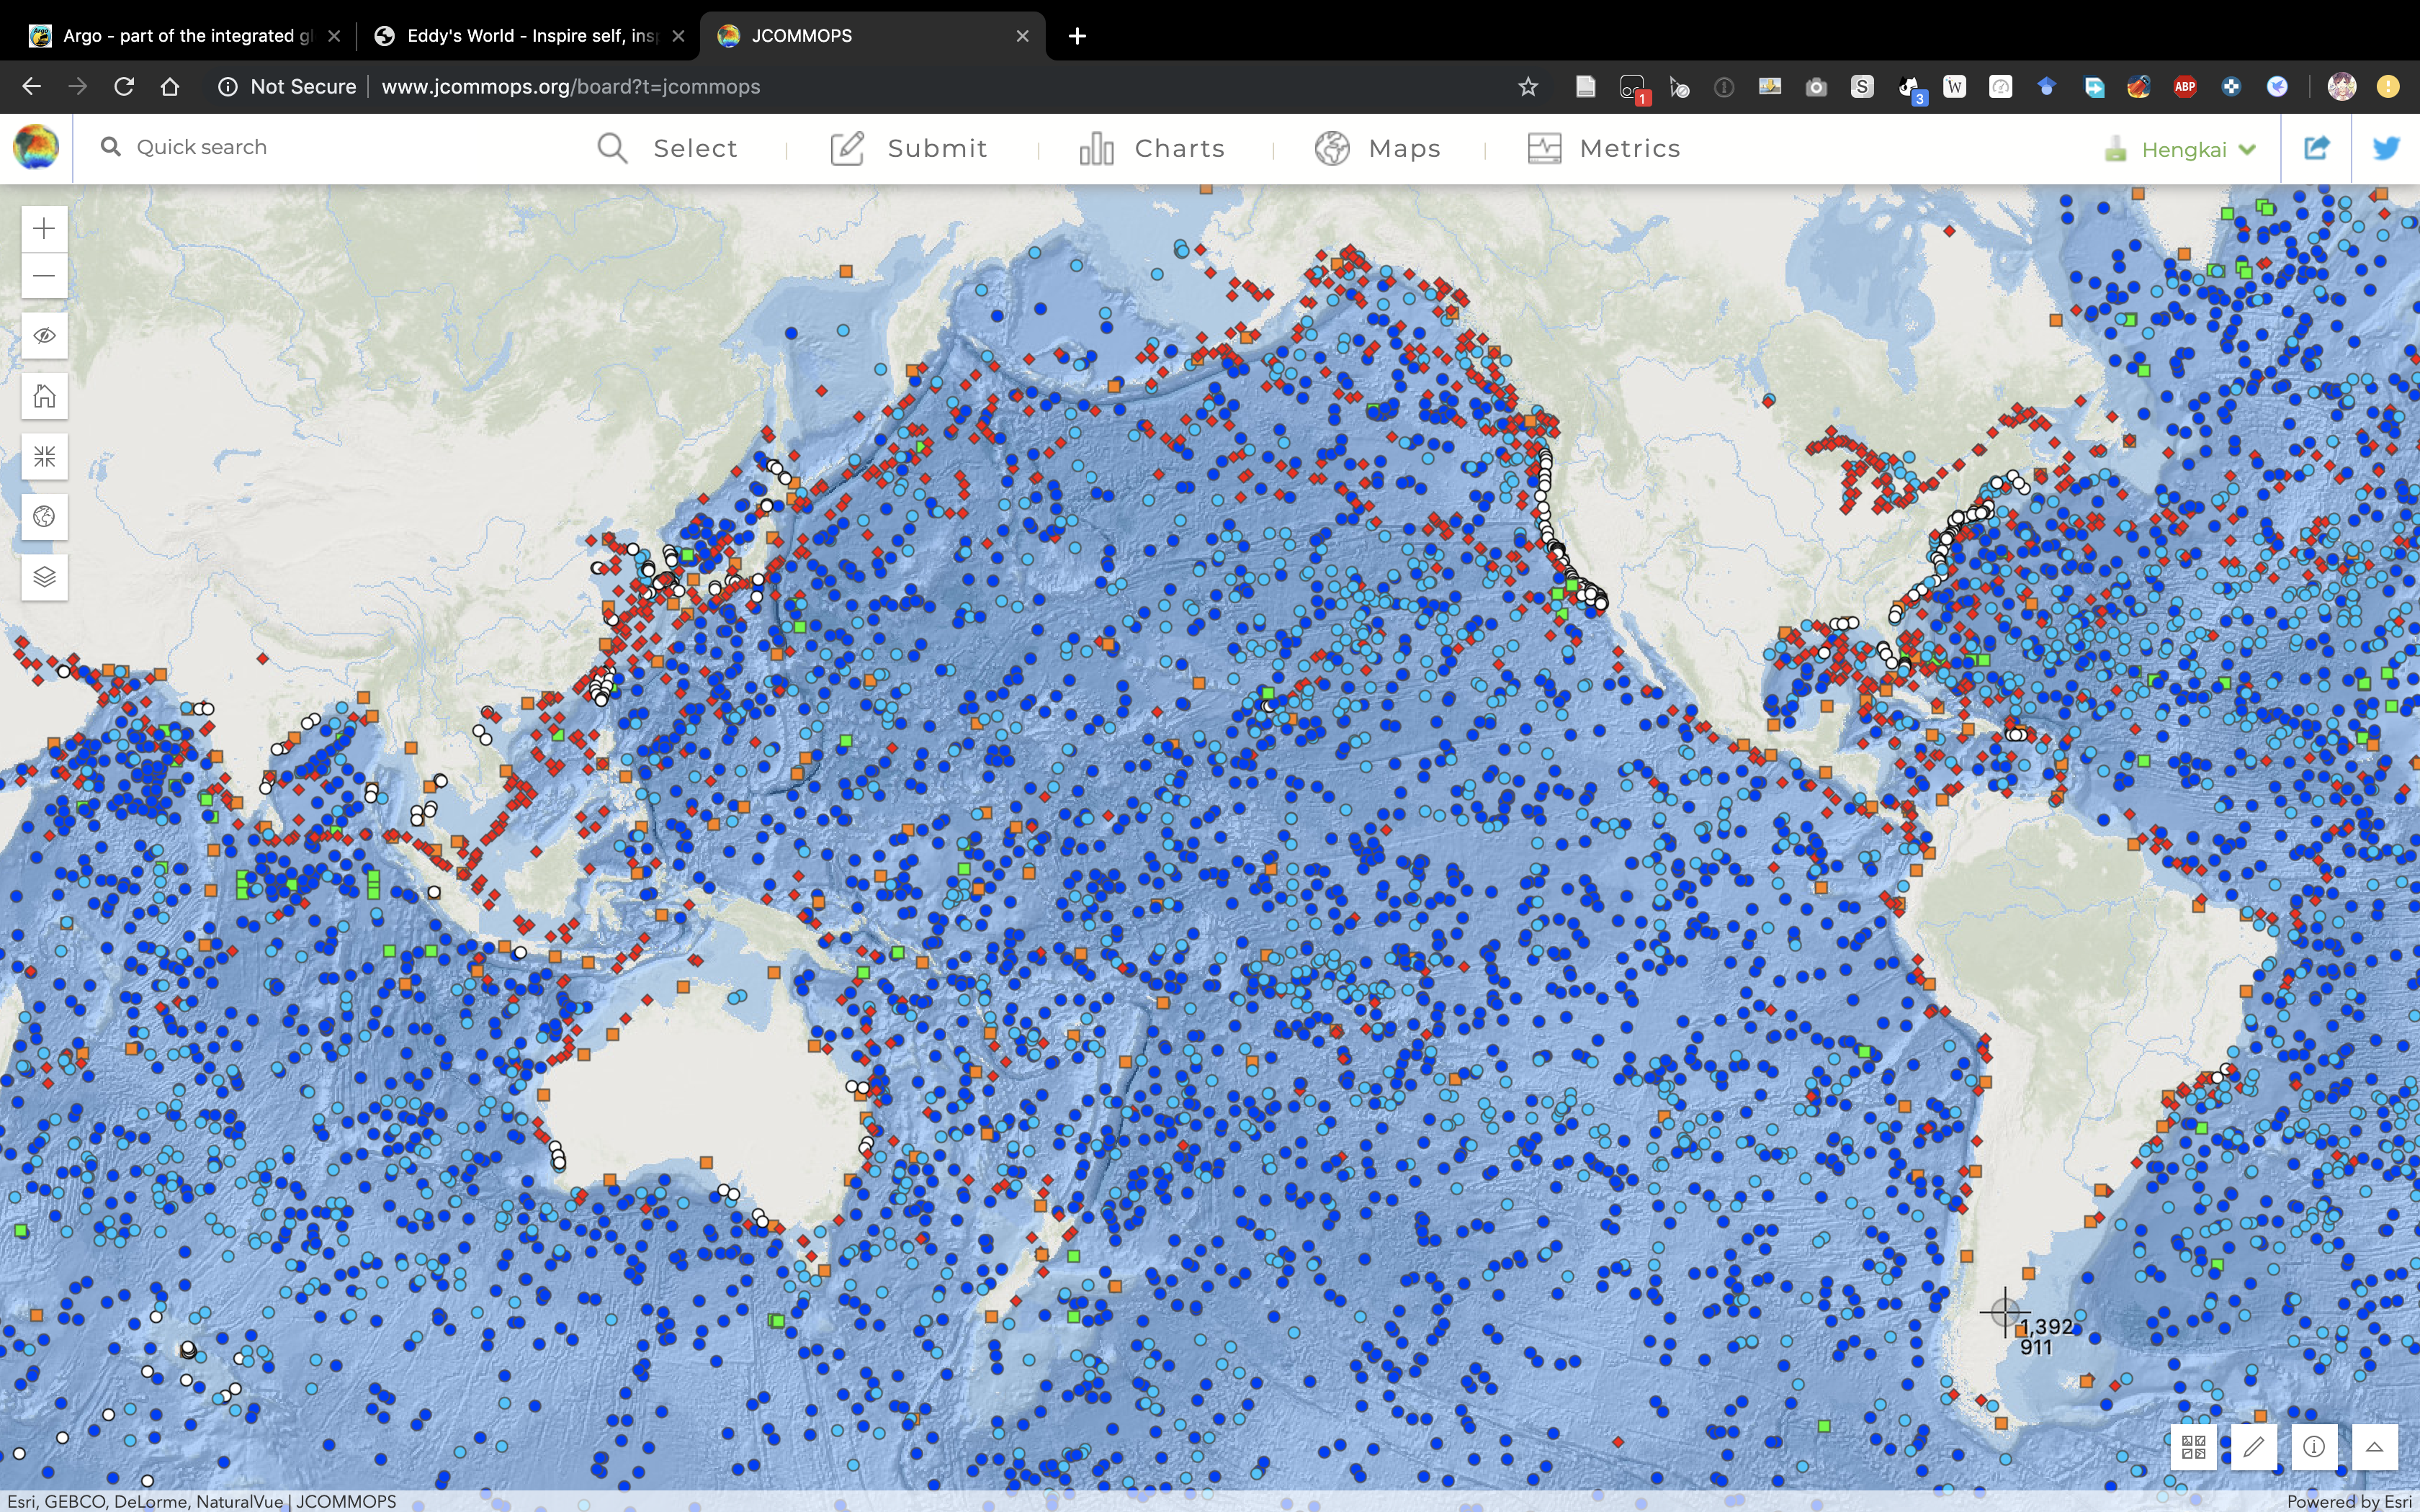Click the camera screenshot extension
2420x1512 pixels.
pyautogui.click(x=1816, y=87)
